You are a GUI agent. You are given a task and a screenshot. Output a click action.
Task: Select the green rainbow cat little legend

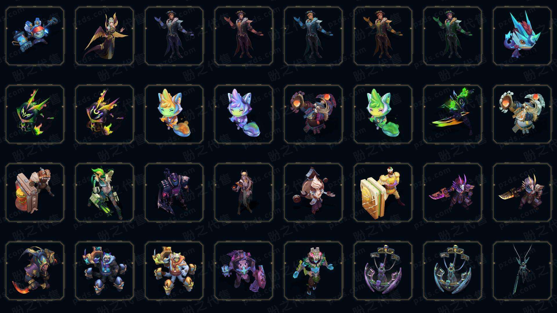383,114
